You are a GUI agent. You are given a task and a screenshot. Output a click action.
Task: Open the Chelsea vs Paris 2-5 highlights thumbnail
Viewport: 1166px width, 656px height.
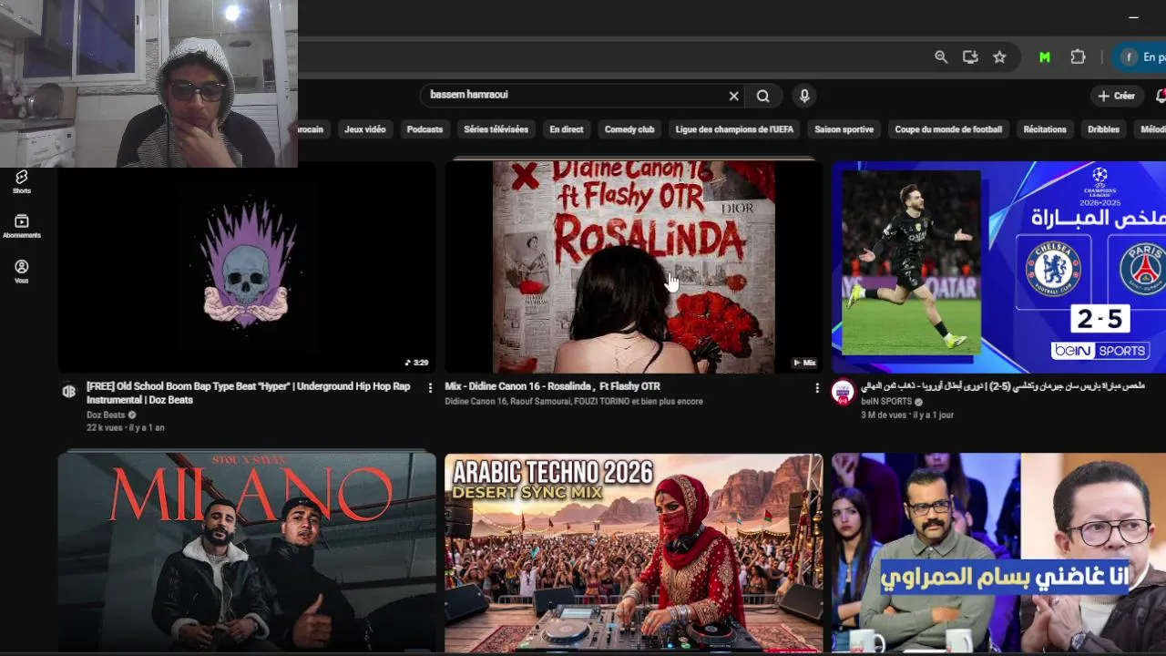(998, 267)
